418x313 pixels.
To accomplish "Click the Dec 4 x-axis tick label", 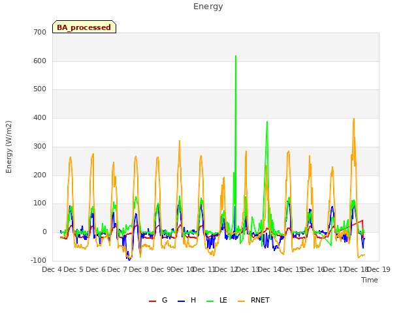I will [x=52, y=269].
